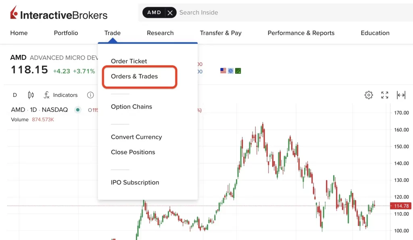Click the green chart icon by flag
The width and height of the screenshot is (413, 240).
coord(238,71)
